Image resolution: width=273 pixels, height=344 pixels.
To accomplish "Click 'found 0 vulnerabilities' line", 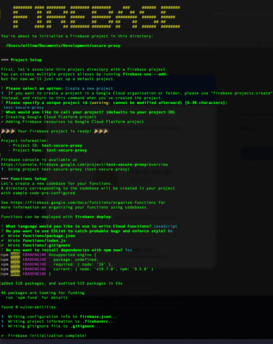I will (28, 307).
